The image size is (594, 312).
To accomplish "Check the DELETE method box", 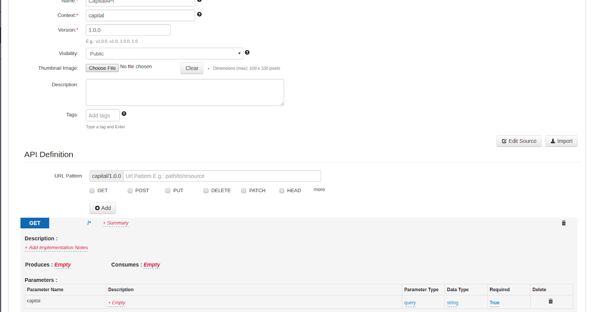I will point(205,190).
